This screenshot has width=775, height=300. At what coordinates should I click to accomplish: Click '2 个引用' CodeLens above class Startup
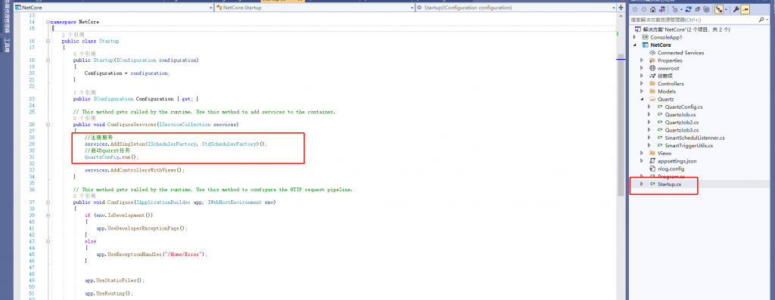click(73, 35)
